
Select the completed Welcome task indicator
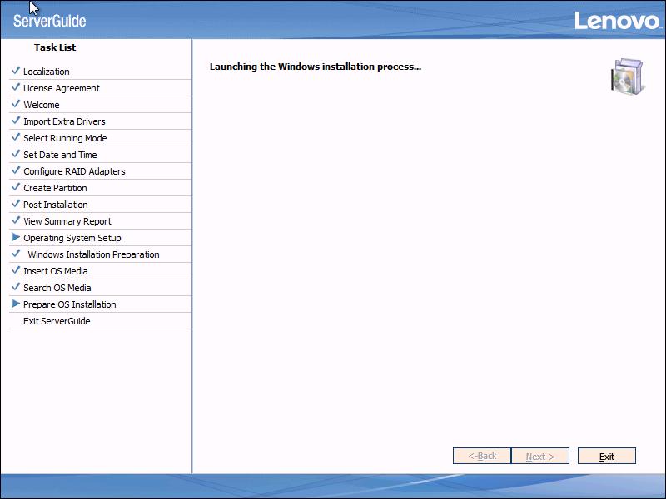click(15, 105)
